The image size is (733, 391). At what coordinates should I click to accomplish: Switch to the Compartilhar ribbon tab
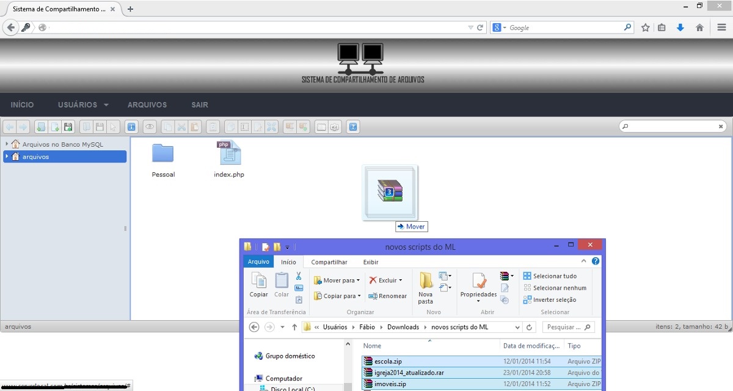[x=329, y=262]
